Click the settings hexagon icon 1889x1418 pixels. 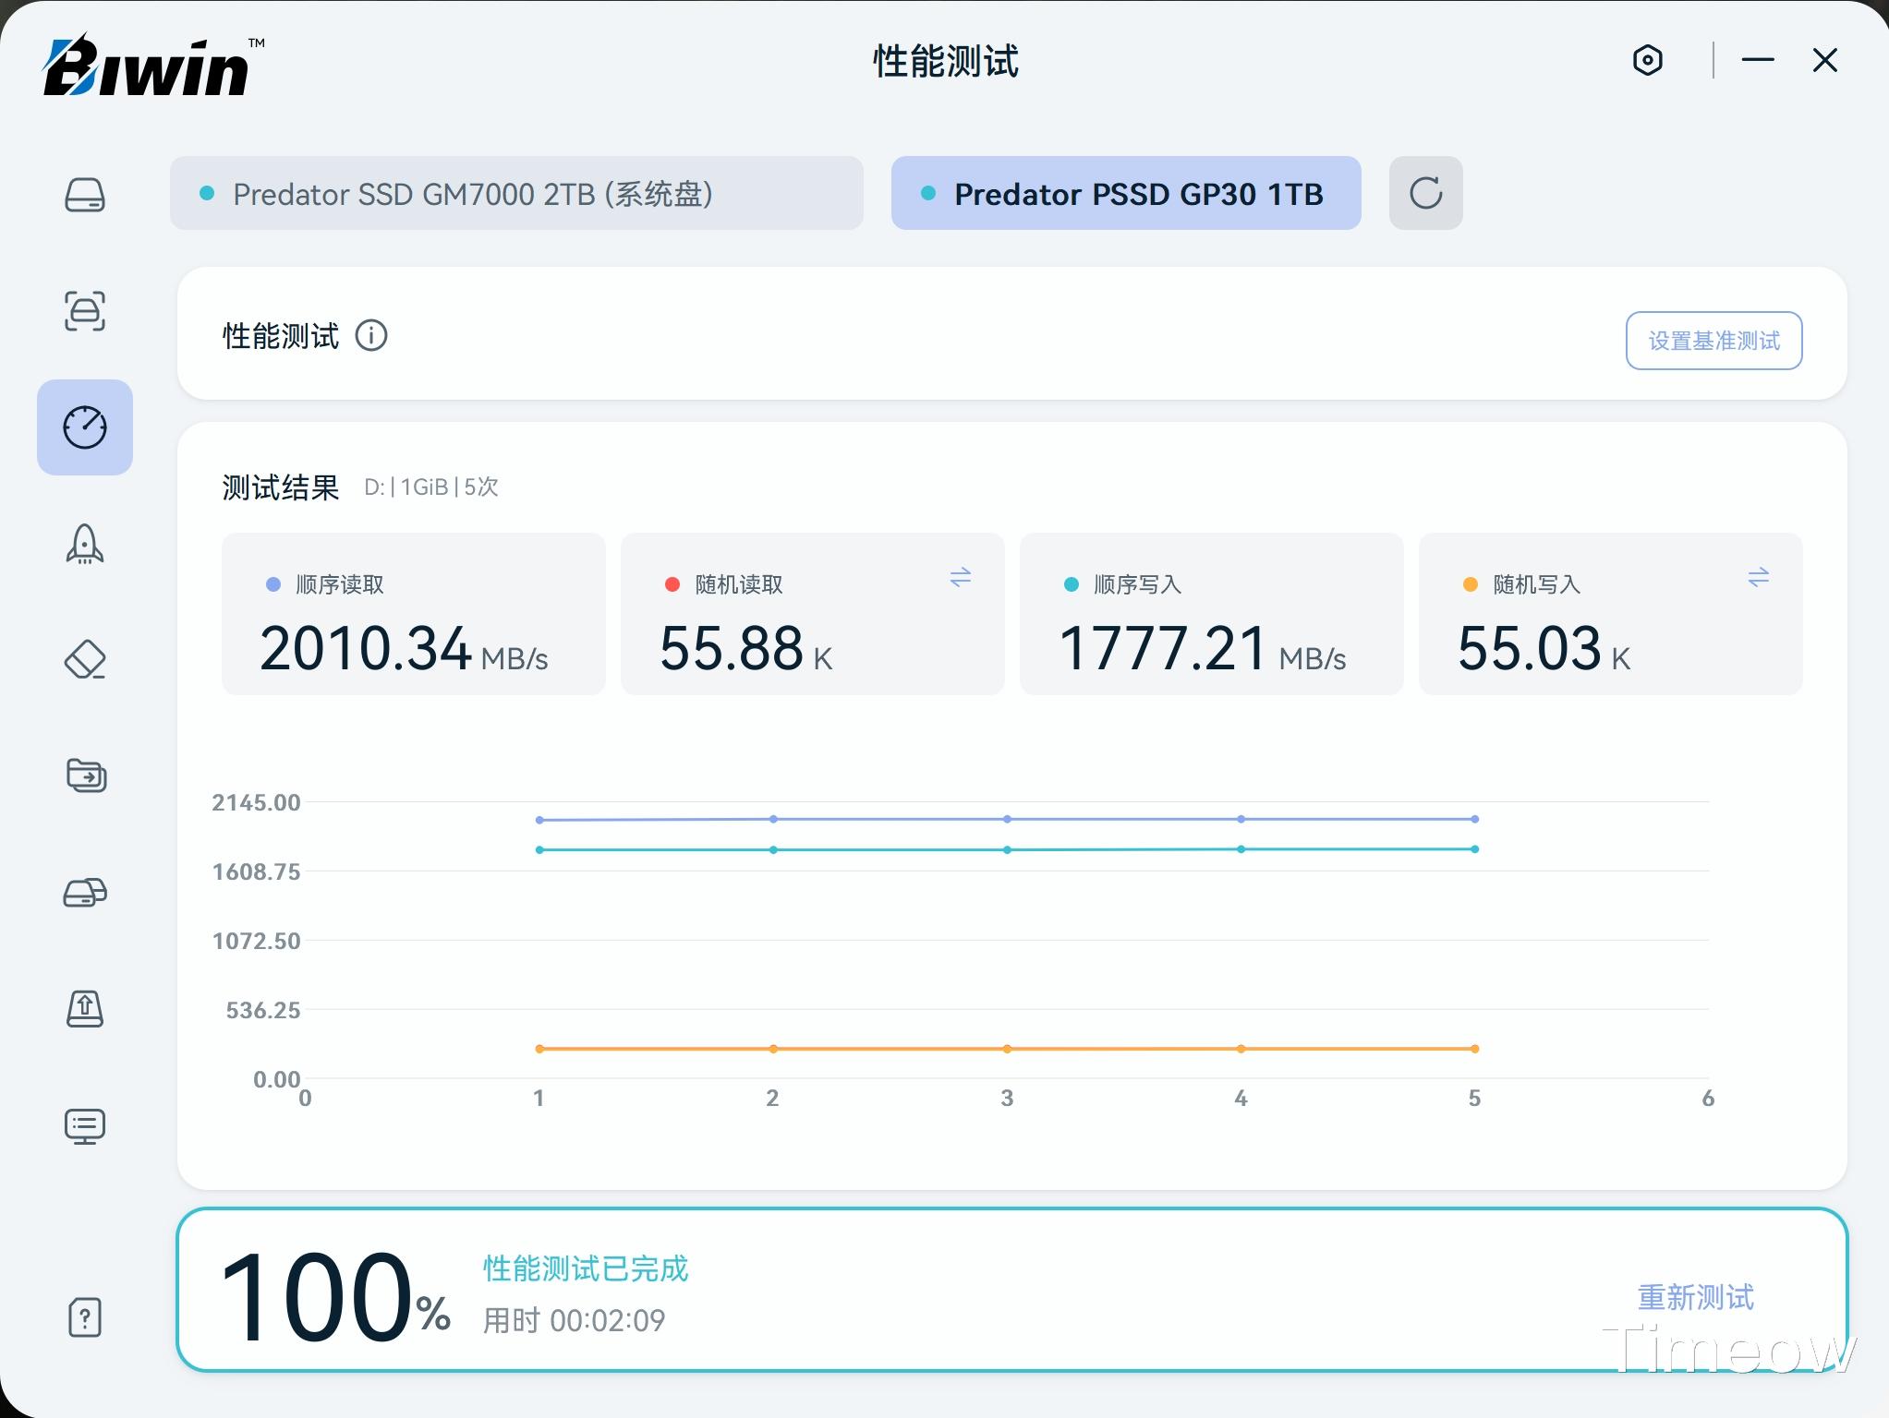coord(1648,61)
